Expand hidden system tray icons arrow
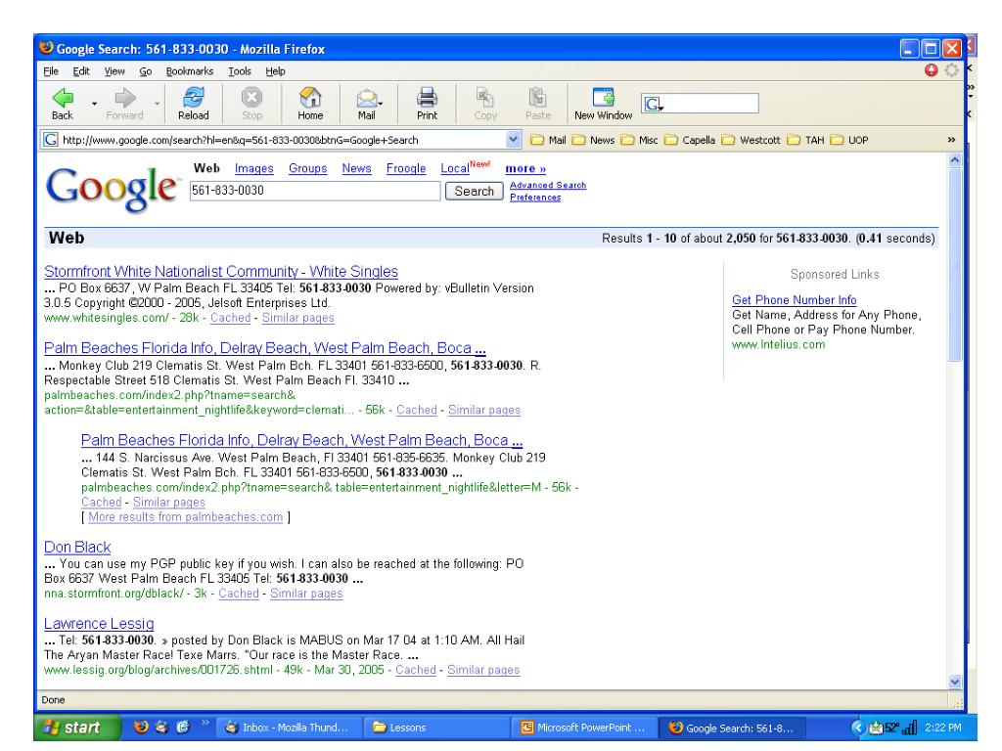The height and width of the screenshot is (751, 1002). tap(858, 728)
